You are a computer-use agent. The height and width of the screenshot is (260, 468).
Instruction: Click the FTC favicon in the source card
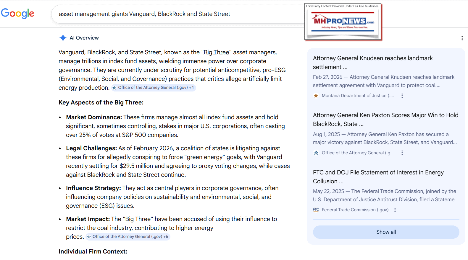[316, 210]
